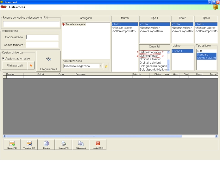The image size is (220, 176).
Task: Select Solo disponibili da forn option
Action: point(153,70)
